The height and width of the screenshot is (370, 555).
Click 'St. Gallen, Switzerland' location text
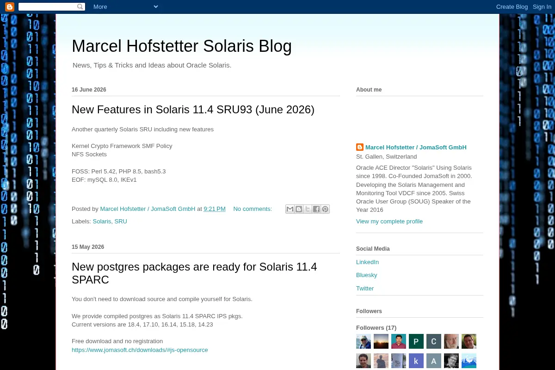tap(387, 157)
